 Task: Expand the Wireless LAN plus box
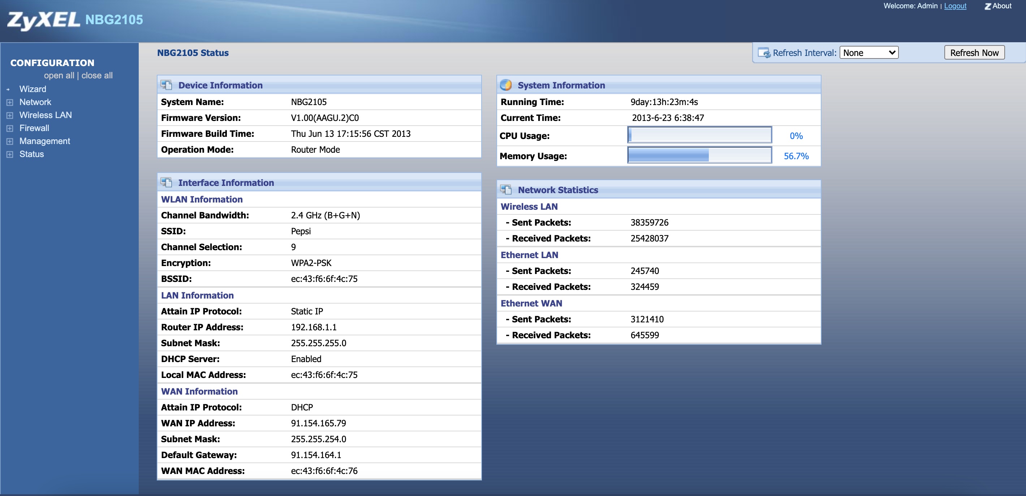coord(10,116)
